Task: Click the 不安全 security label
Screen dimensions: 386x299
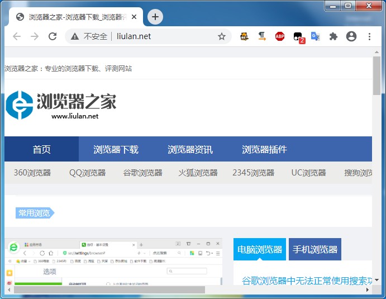Action: coord(96,36)
